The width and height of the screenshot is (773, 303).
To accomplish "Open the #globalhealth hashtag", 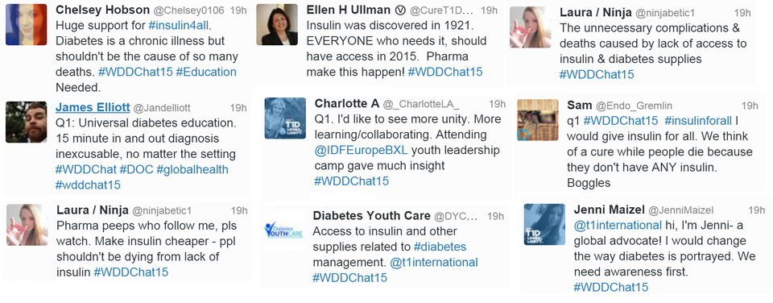I will click(192, 169).
